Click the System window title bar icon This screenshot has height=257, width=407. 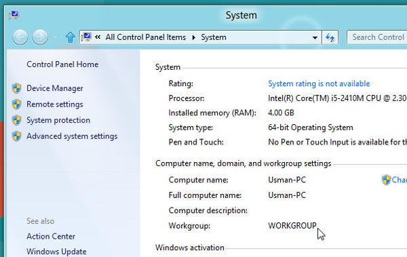pyautogui.click(x=14, y=15)
